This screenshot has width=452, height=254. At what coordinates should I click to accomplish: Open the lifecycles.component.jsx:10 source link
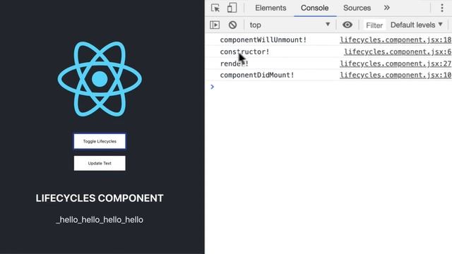point(395,75)
